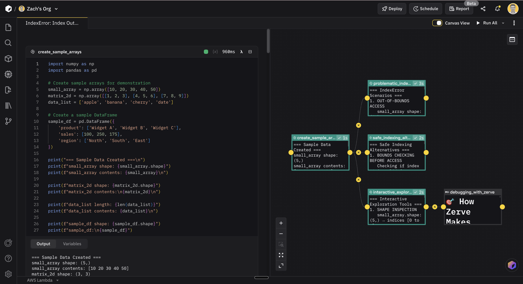Viewport: 523px width, 284px height.
Task: Click the green status indicator on create_sample_arrays
Action: (206, 52)
